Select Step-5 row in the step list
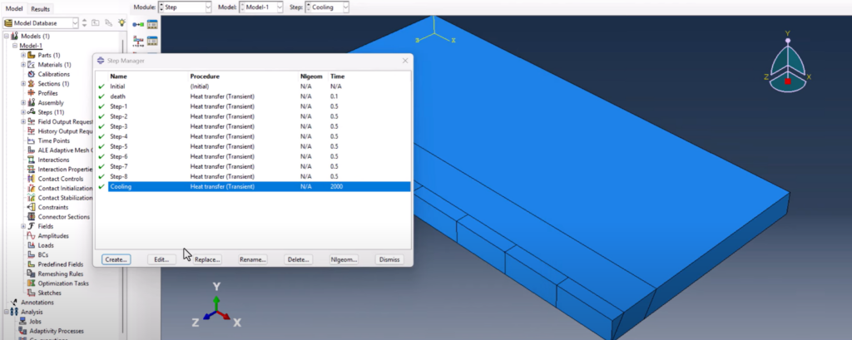The image size is (852, 340). (259, 146)
